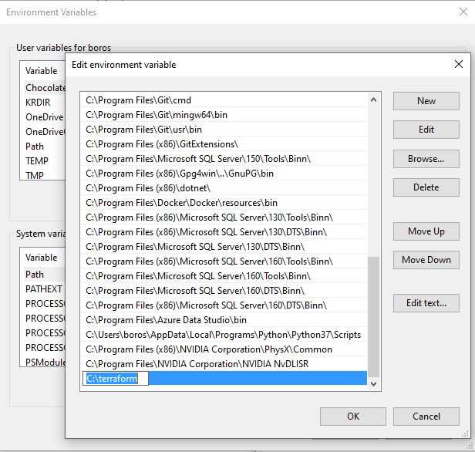Select Program Files\Microsoft SQL Server\130\DTS\Binn entry

tap(224, 247)
